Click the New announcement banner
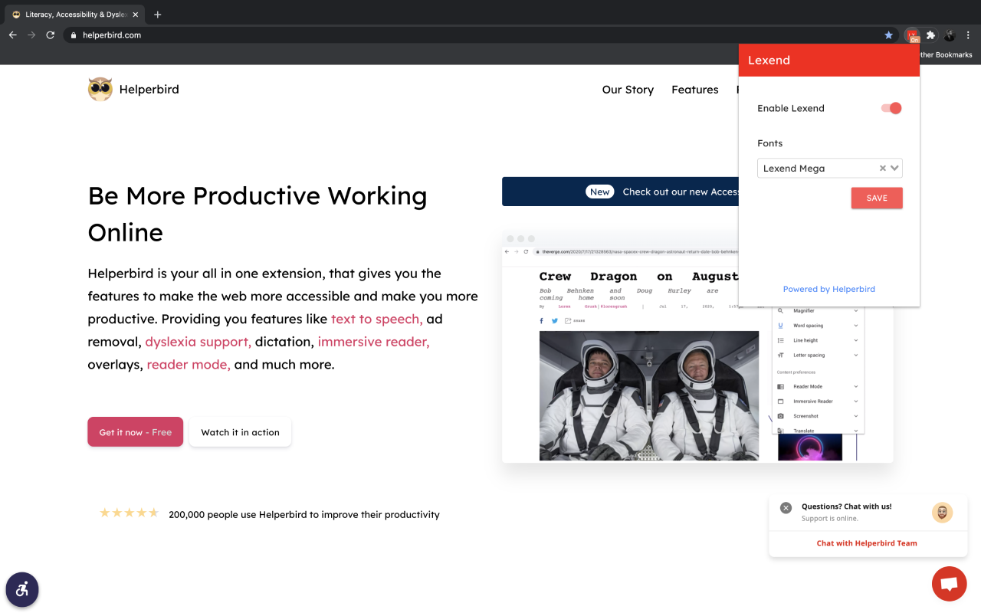 pos(620,192)
